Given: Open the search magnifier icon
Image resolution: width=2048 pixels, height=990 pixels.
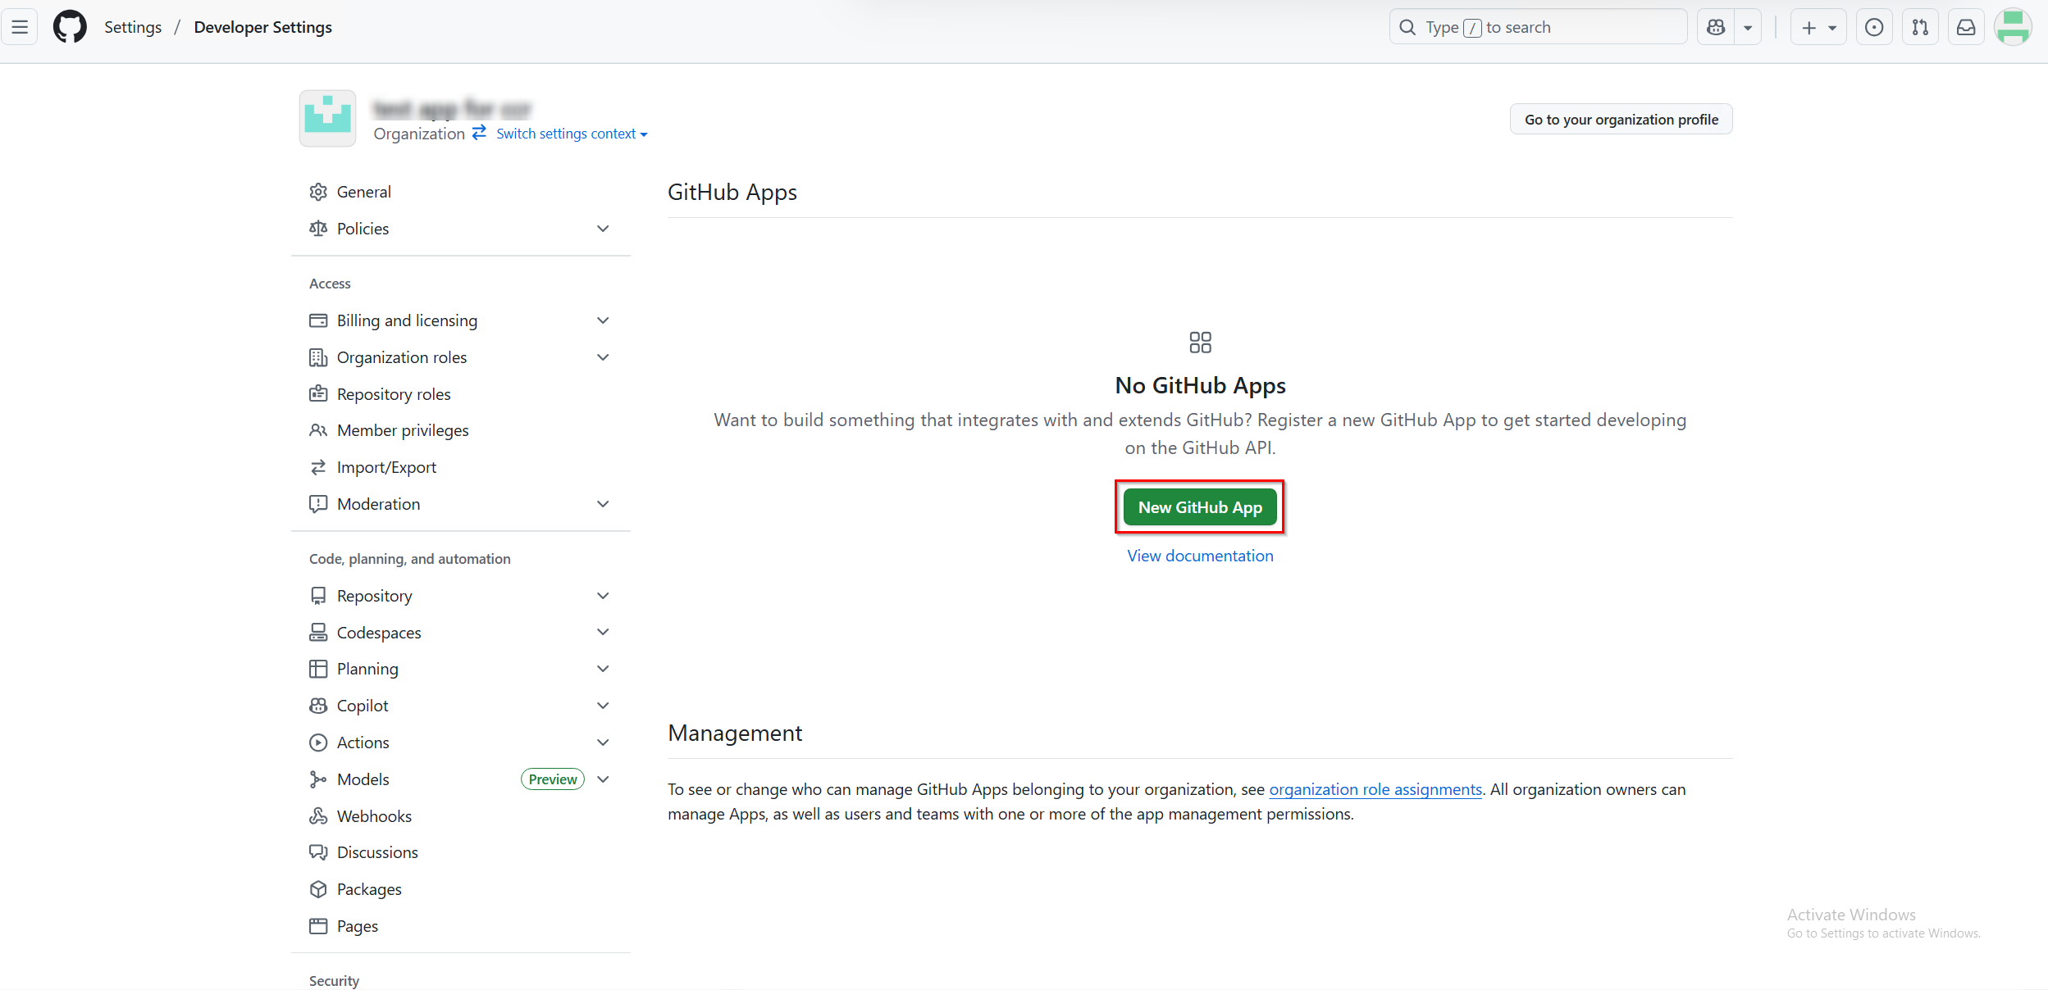Looking at the screenshot, I should [1407, 26].
